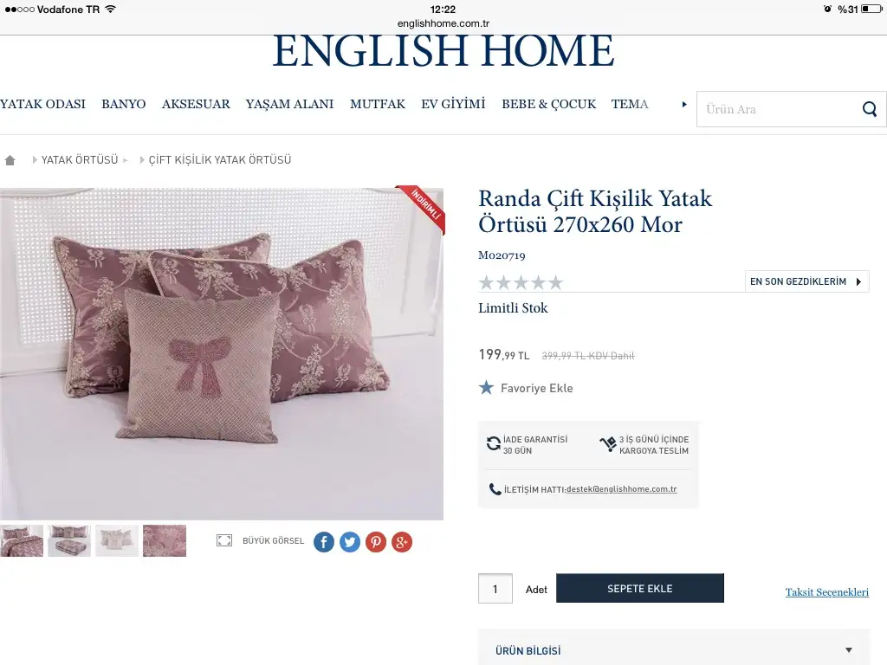Click the Sepete Ekle button

[640, 588]
